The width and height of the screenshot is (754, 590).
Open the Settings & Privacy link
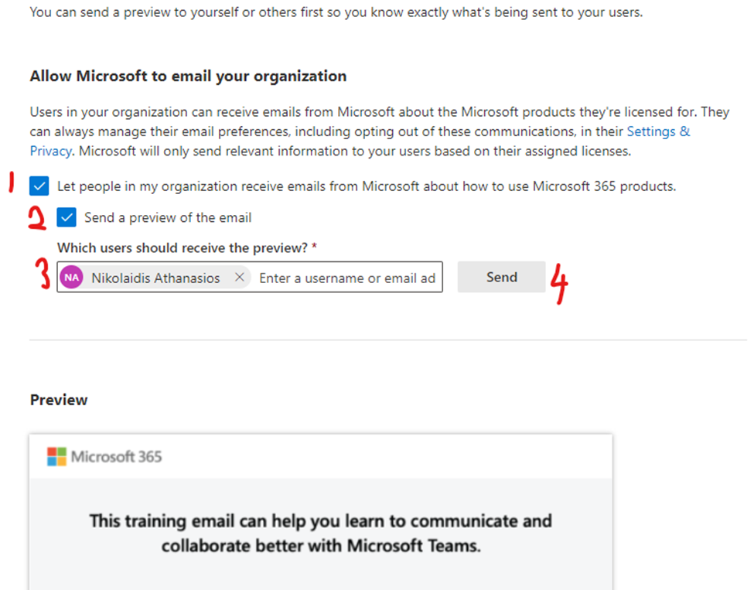pyautogui.click(x=658, y=132)
